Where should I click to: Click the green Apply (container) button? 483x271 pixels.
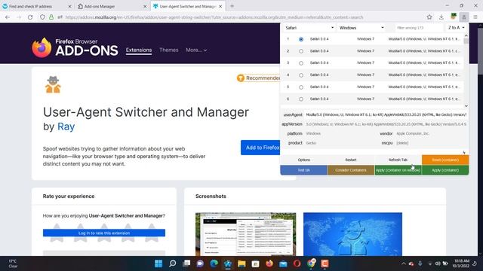(x=445, y=170)
